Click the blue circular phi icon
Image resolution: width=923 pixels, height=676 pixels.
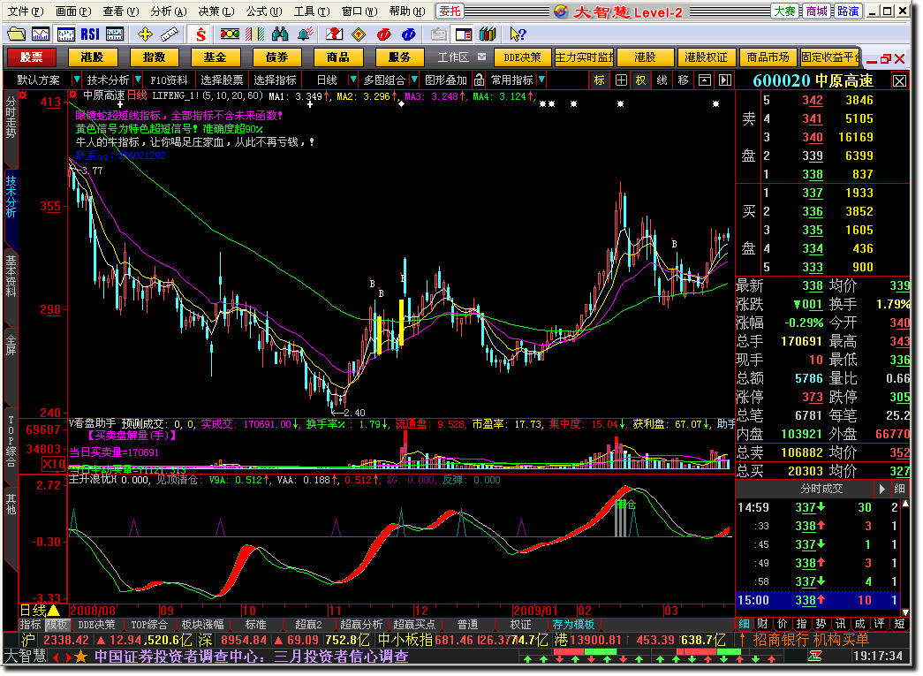pos(409,34)
